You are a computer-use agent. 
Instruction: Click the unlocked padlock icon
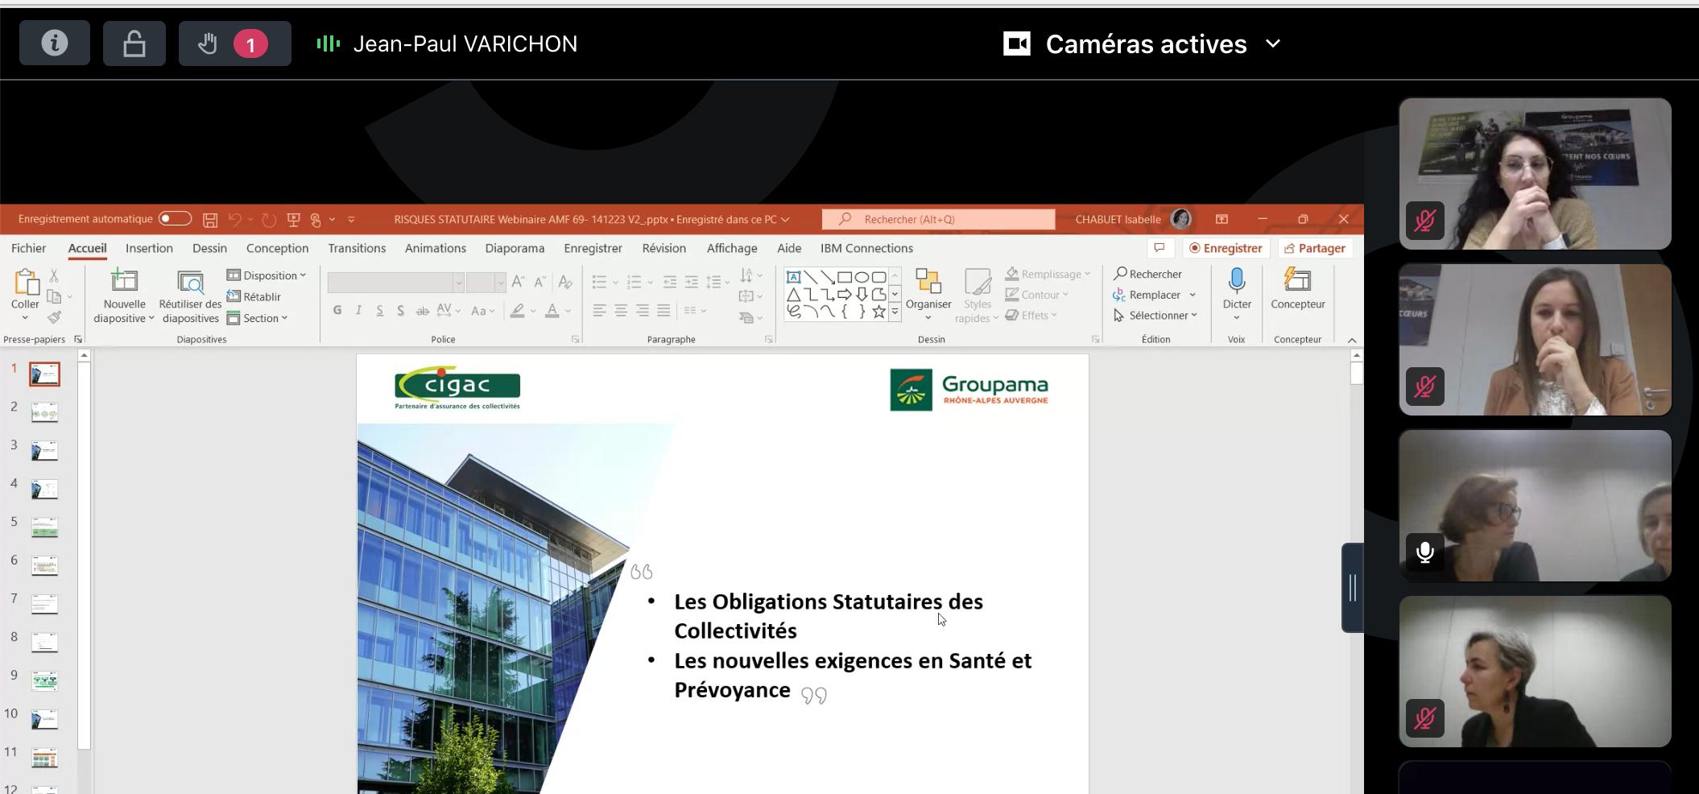(x=134, y=43)
